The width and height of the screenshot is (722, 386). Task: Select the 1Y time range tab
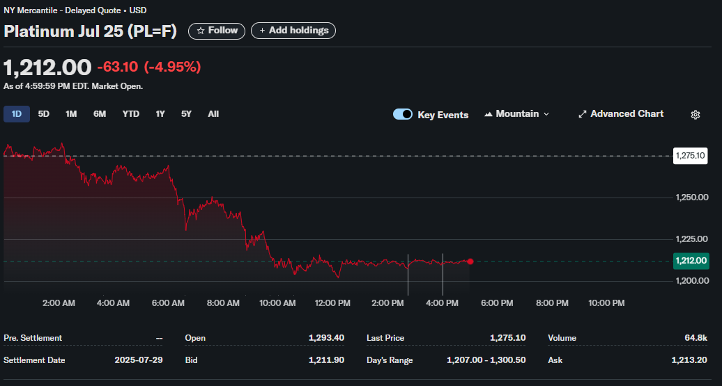[x=160, y=114]
